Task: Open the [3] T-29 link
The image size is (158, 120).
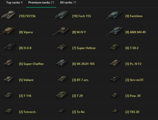Action: tap(78, 96)
